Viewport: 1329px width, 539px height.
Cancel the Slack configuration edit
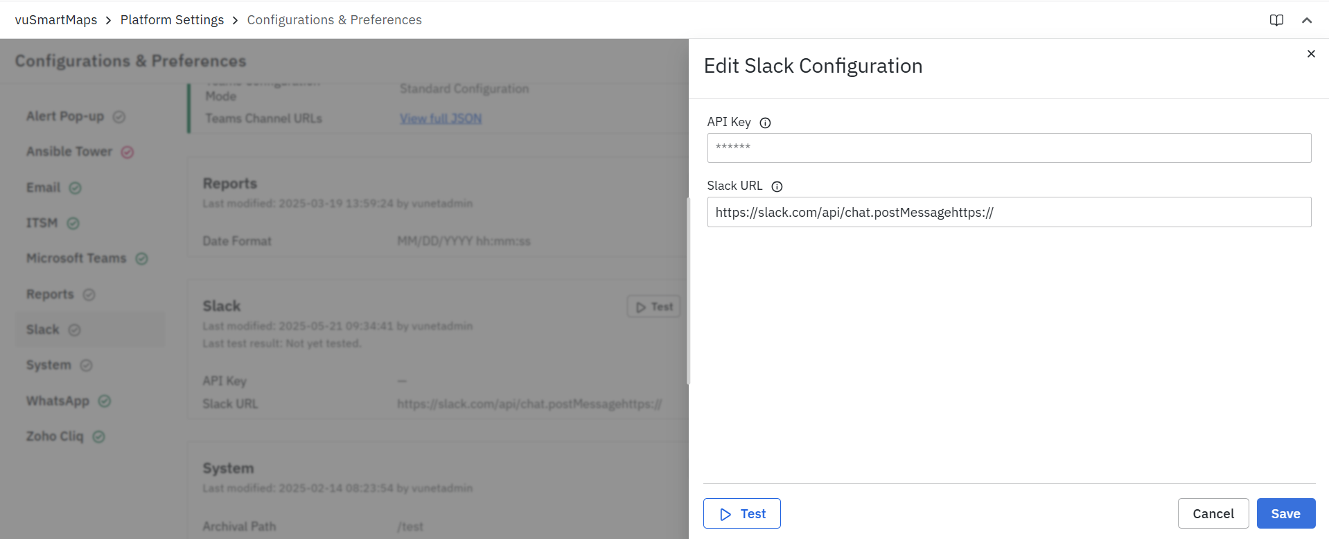[x=1213, y=513]
